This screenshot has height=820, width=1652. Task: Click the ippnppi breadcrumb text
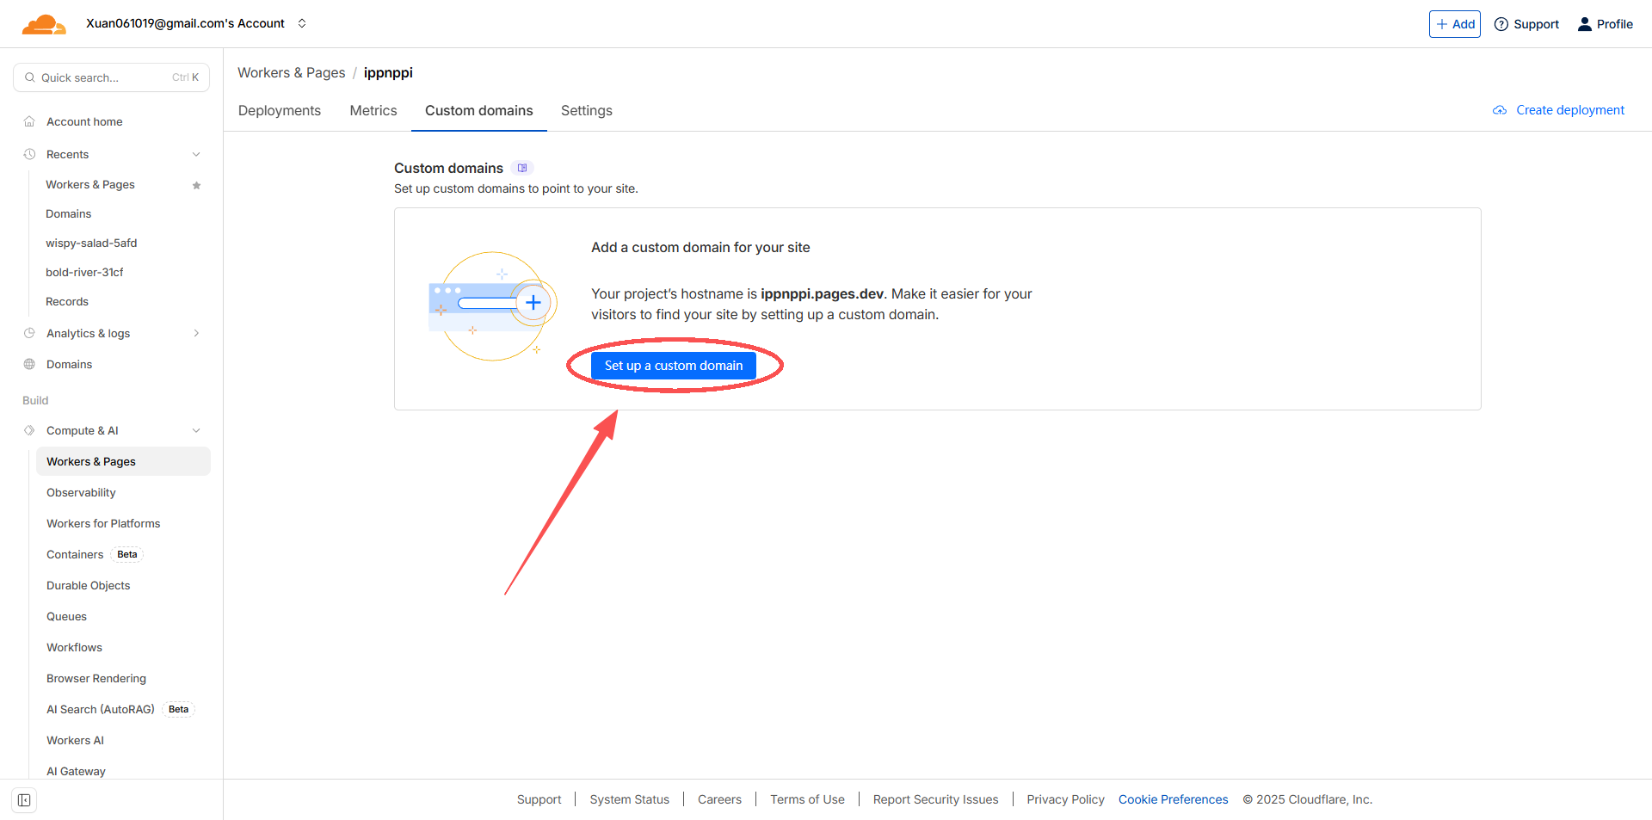click(388, 73)
